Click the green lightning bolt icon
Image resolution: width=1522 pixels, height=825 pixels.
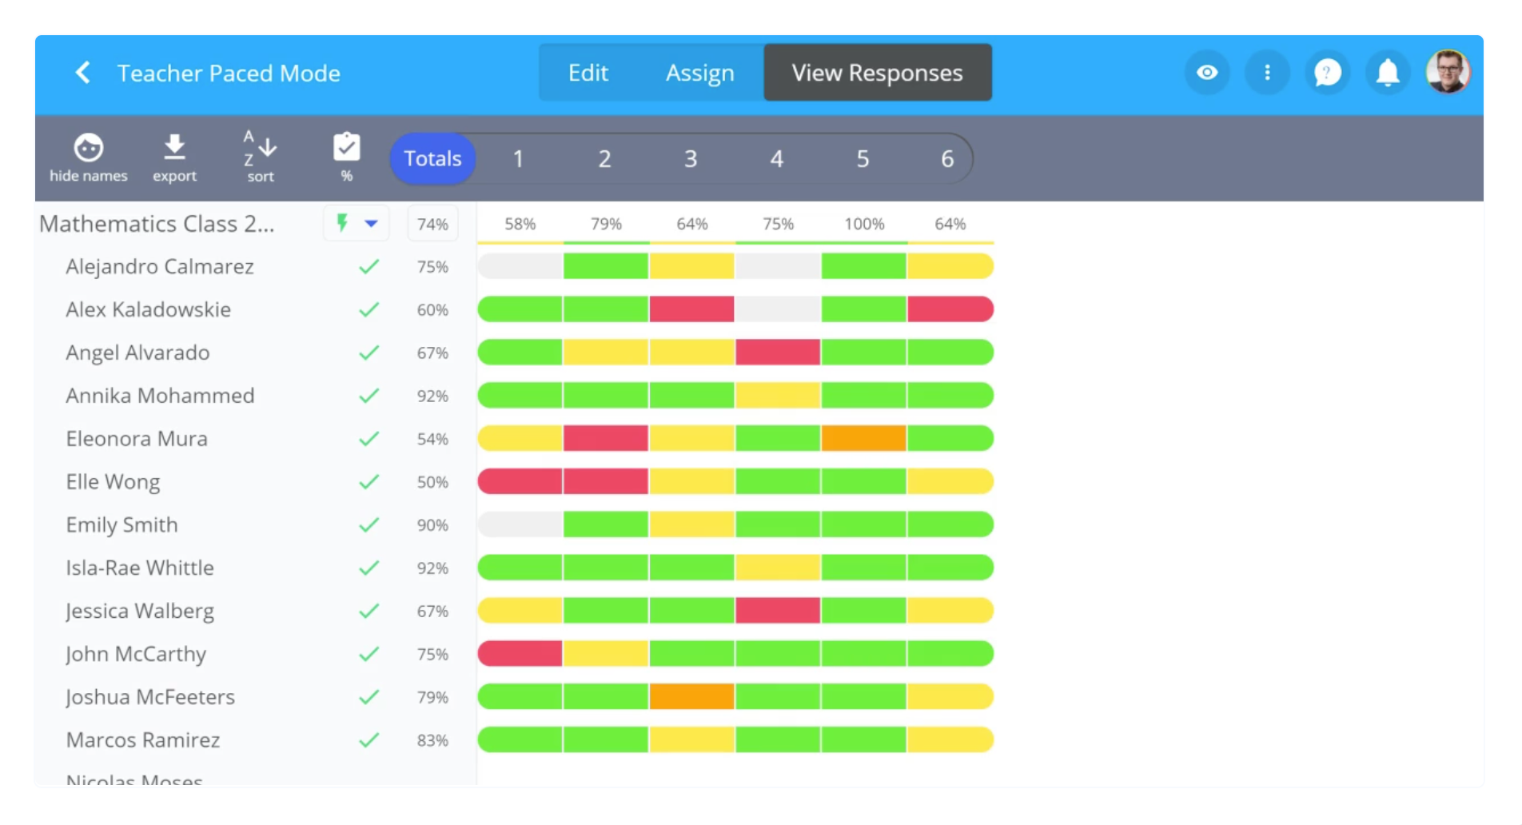point(342,223)
